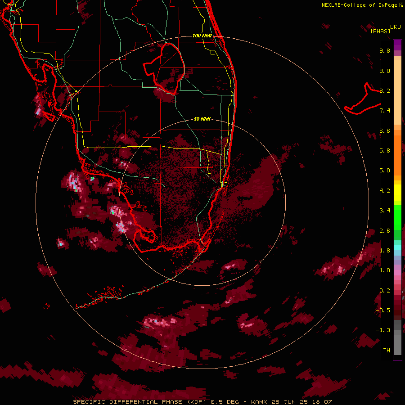Click the 6.6 value on color scale
The width and height of the screenshot is (405, 405).
[385, 130]
